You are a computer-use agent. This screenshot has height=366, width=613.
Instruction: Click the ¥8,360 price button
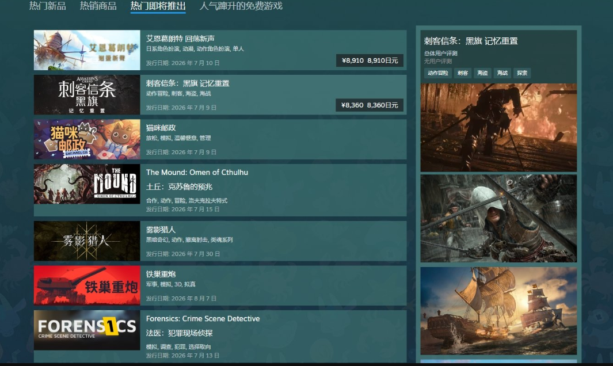pyautogui.click(x=370, y=105)
